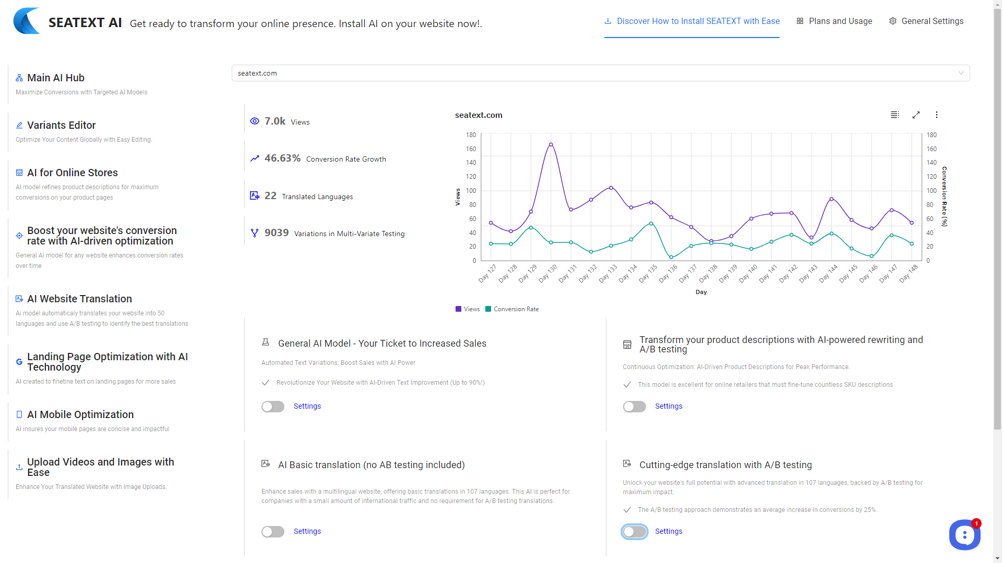Click the trend arrow icon beside Conversion Rate Growth
The width and height of the screenshot is (1003, 563).
255,158
